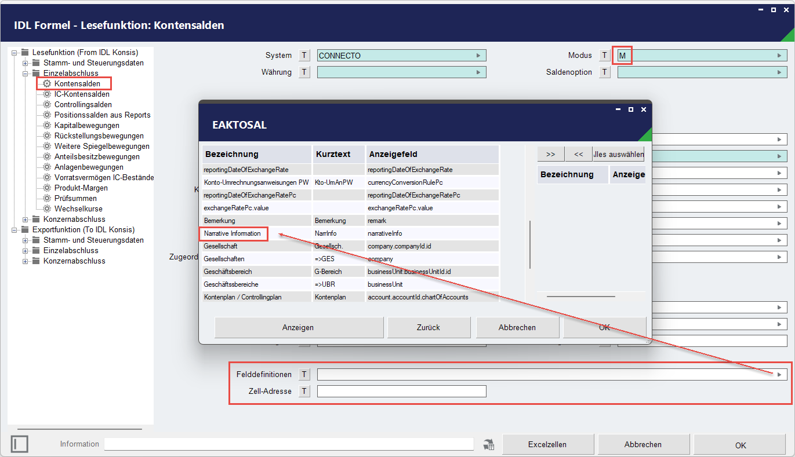Click the Anzeigen button in EAKTOSAL dialog

[x=299, y=327]
